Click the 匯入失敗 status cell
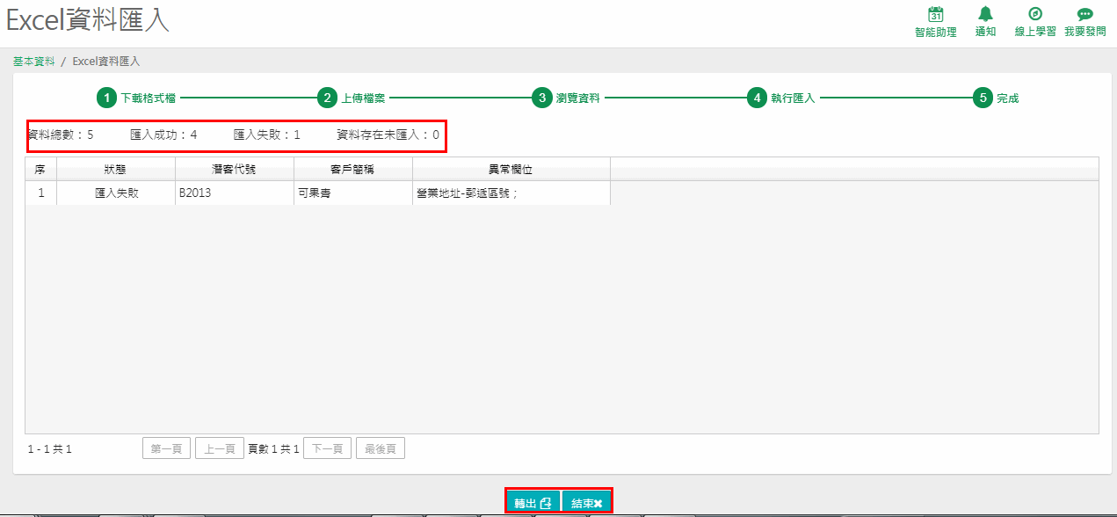The height and width of the screenshot is (517, 1117). click(x=116, y=193)
